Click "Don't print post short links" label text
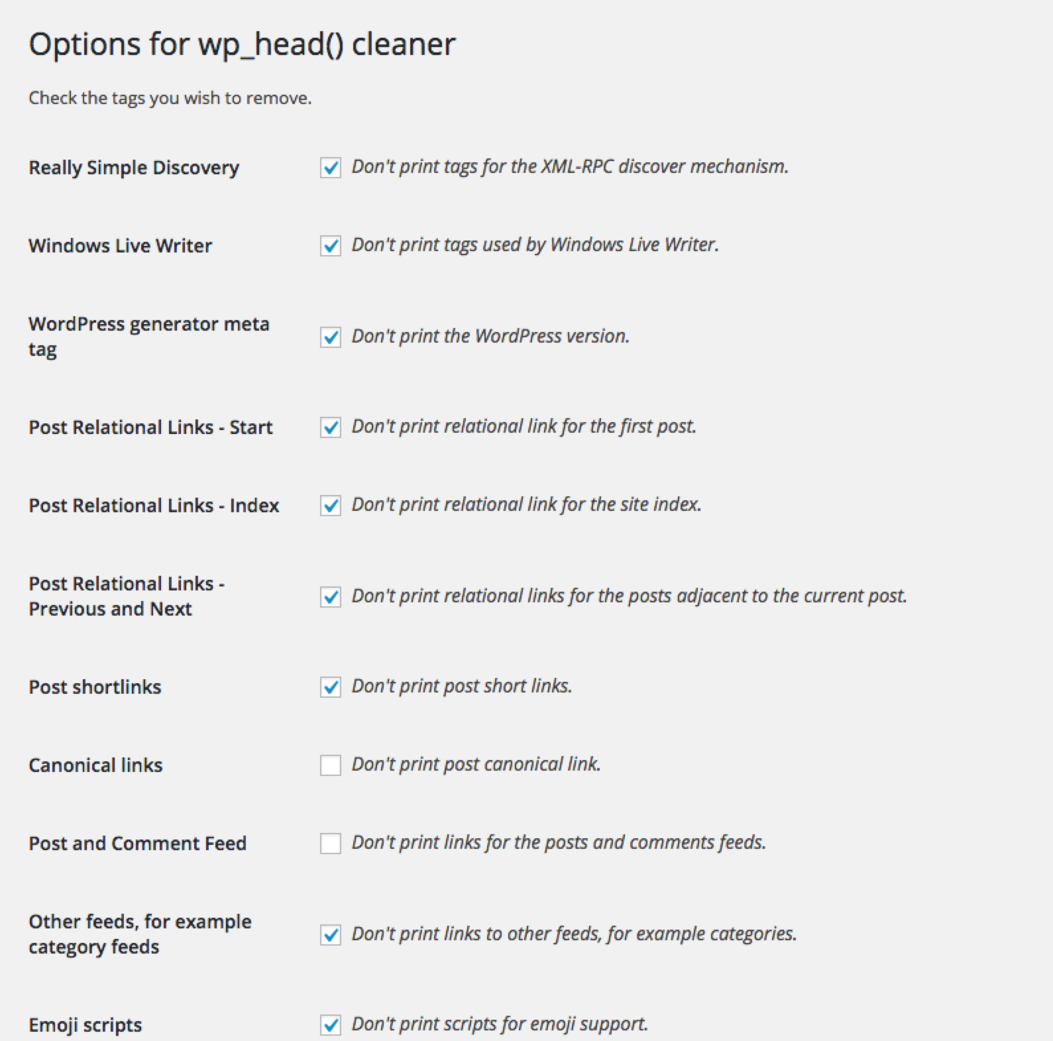Screen dimensions: 1053x1041 coord(461,686)
